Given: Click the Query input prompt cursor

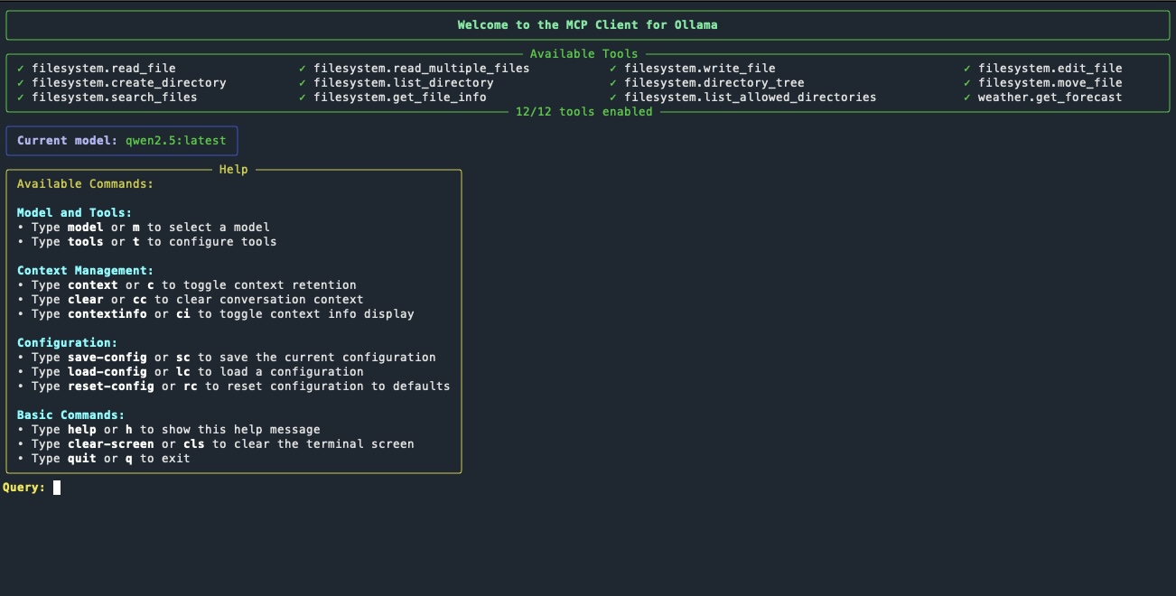Looking at the screenshot, I should (x=57, y=488).
